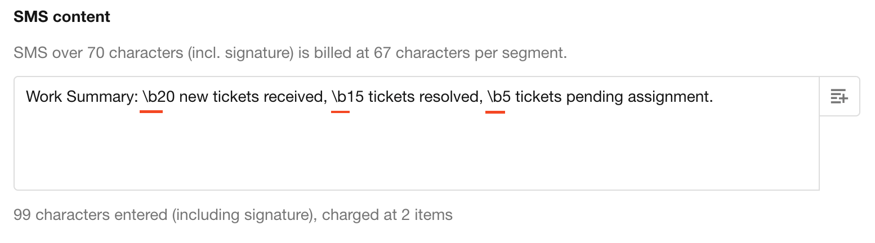Click the insert template icon beside textbox

click(x=839, y=96)
